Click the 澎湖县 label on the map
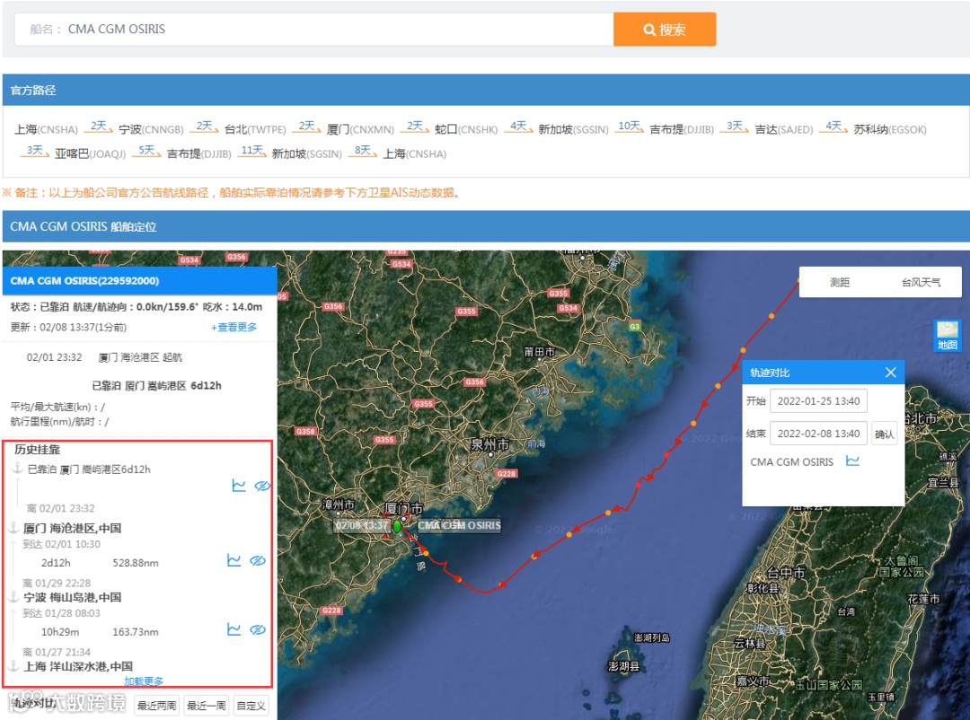 point(623,666)
